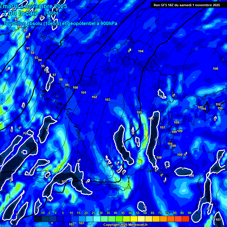Click the 101 geopotential contour label
The height and width of the screenshot is (227, 227).
click(84, 93)
